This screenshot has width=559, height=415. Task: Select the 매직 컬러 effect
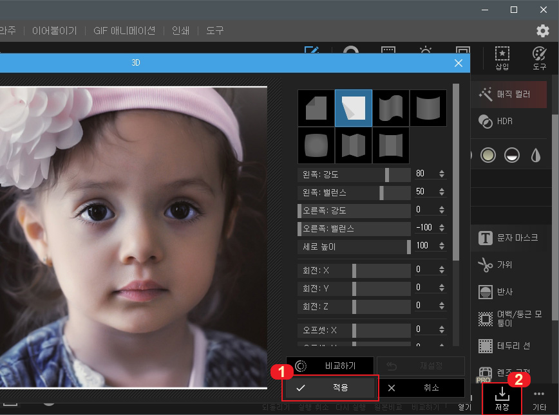(509, 95)
